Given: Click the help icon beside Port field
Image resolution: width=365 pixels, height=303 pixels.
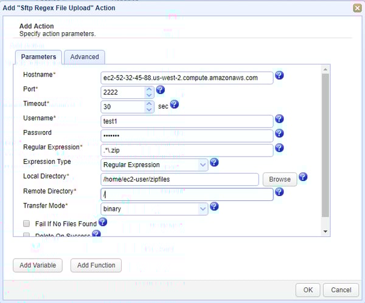Looking at the screenshot, I should 161,90.
